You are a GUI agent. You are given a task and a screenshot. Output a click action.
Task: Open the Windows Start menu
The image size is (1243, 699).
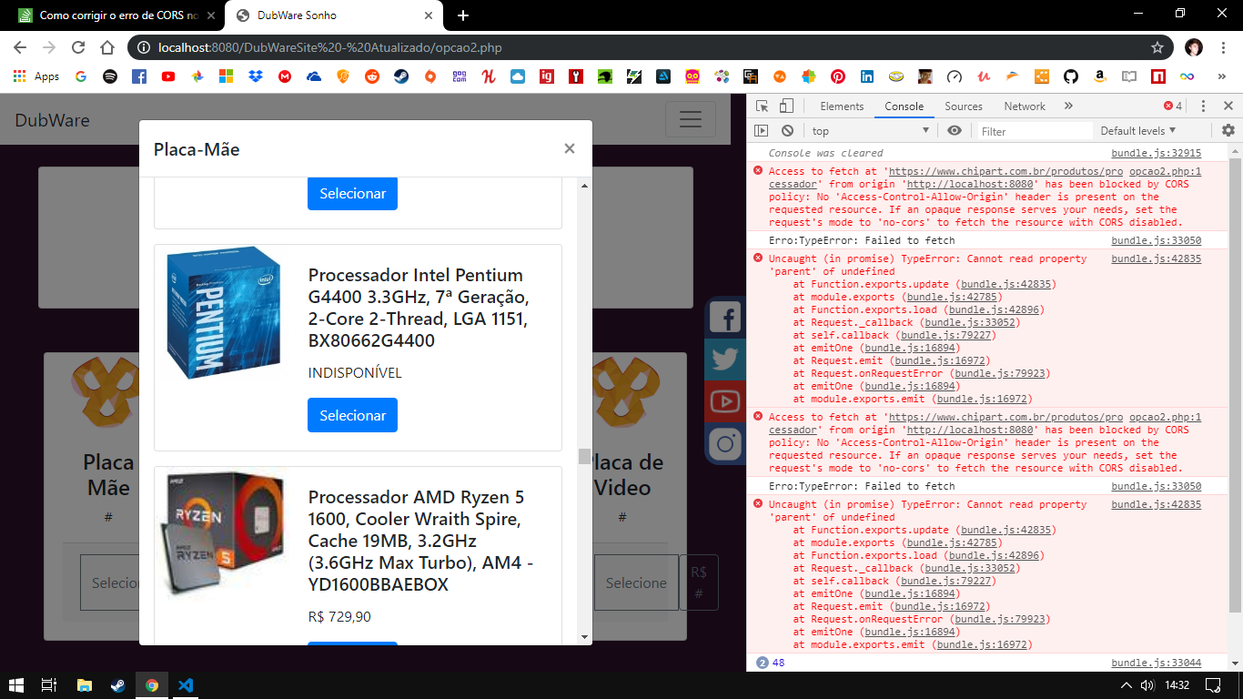(16, 685)
